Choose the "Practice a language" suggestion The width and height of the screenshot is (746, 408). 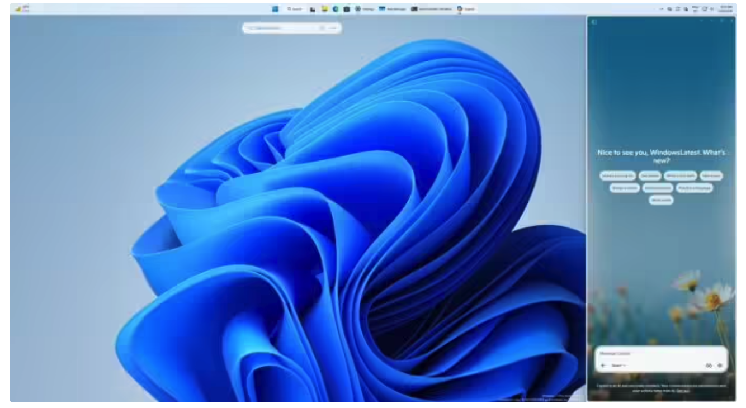pos(694,188)
